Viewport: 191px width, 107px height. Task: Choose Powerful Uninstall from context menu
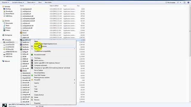(40, 55)
